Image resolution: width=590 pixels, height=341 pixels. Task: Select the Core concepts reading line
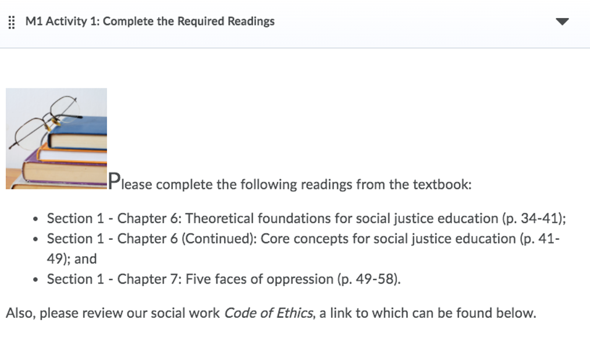303,239
